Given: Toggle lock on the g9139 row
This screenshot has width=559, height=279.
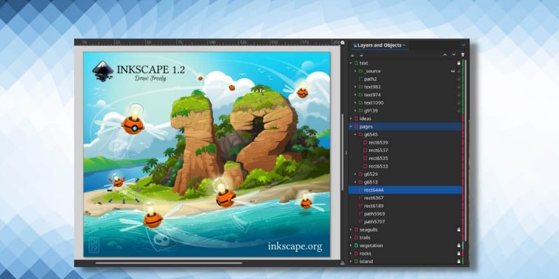Looking at the screenshot, I should (x=459, y=111).
